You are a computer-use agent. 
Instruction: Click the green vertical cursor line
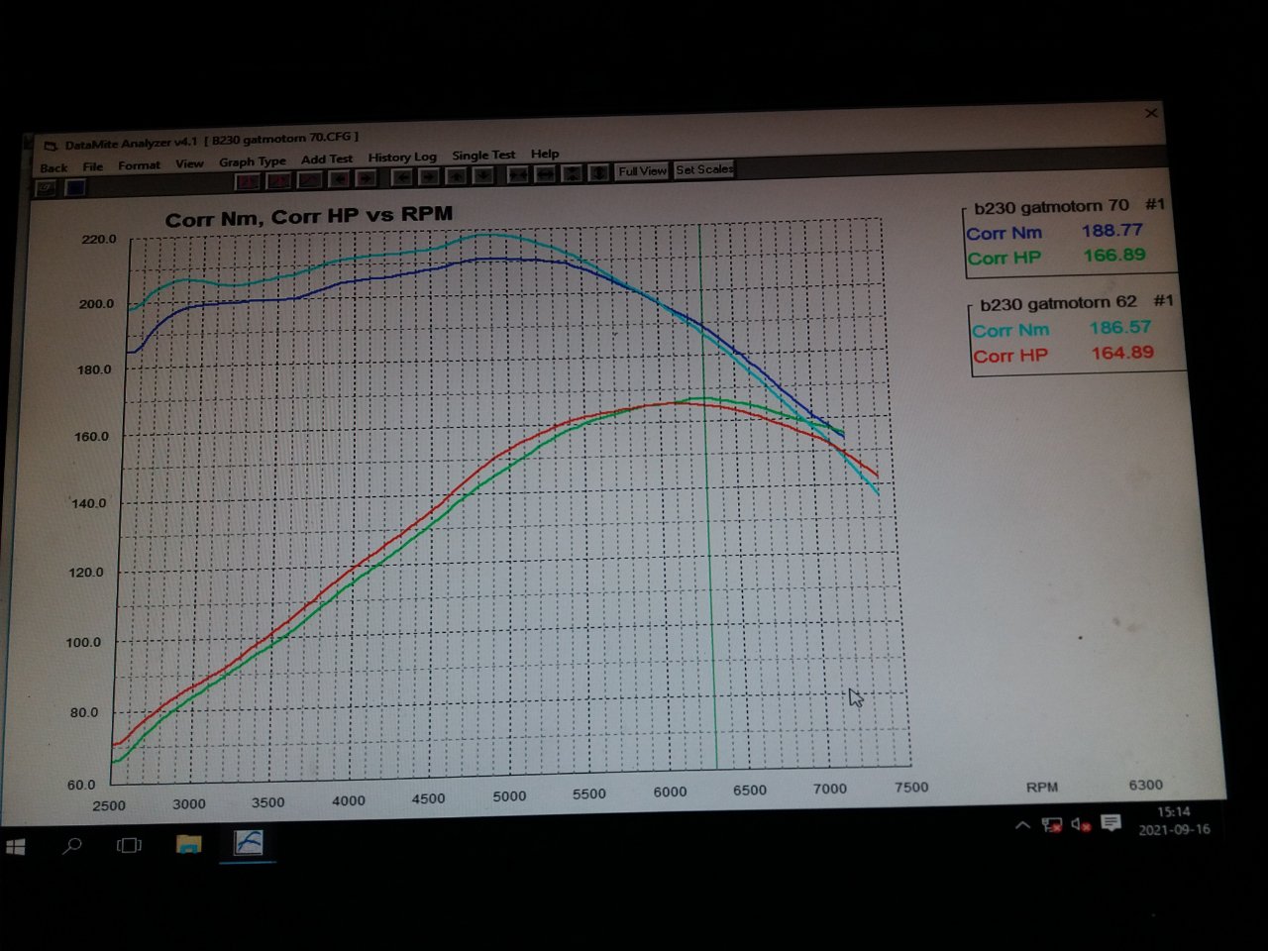tap(707, 495)
